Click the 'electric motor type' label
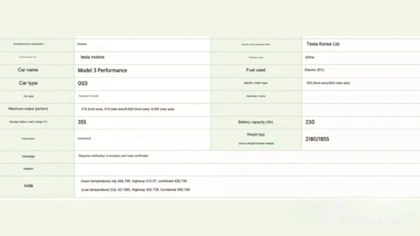The image size is (420, 236). (x=256, y=83)
